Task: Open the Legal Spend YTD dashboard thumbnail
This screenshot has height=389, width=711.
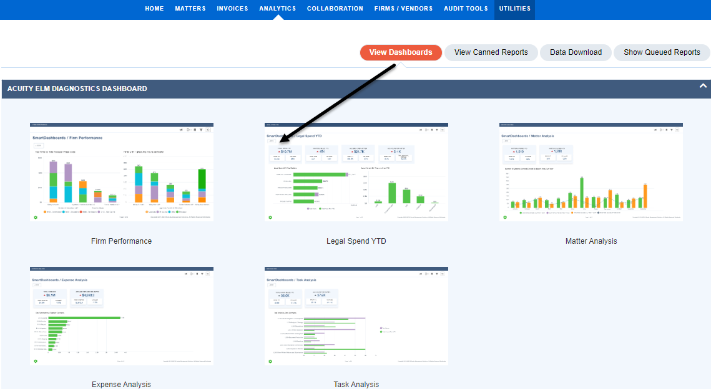Action: tap(356, 171)
